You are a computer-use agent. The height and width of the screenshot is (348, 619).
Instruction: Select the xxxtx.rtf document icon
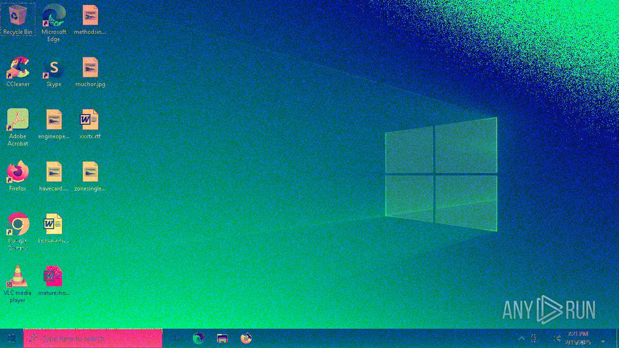click(x=90, y=124)
